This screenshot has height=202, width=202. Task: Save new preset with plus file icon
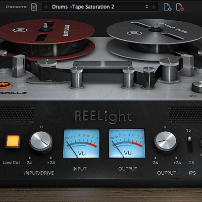[x=168, y=7]
